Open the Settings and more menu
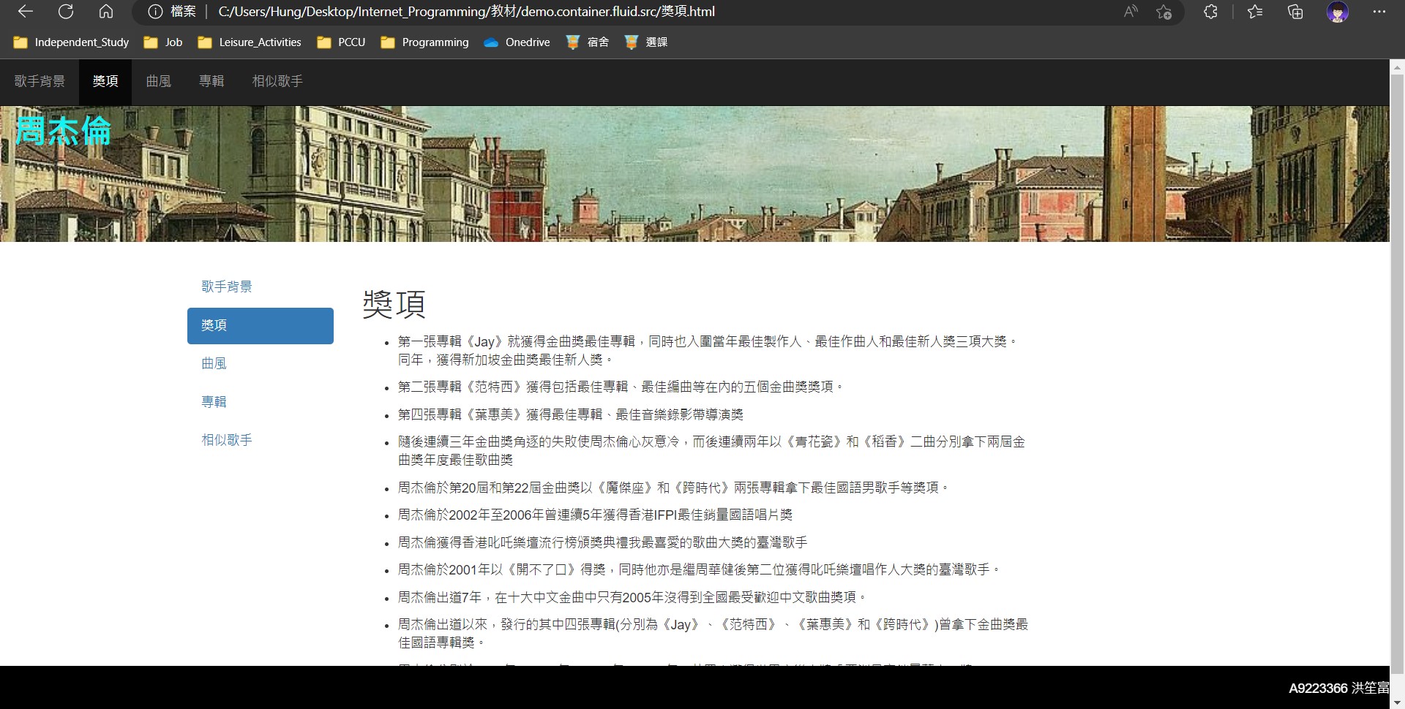This screenshot has width=1405, height=709. [x=1380, y=12]
